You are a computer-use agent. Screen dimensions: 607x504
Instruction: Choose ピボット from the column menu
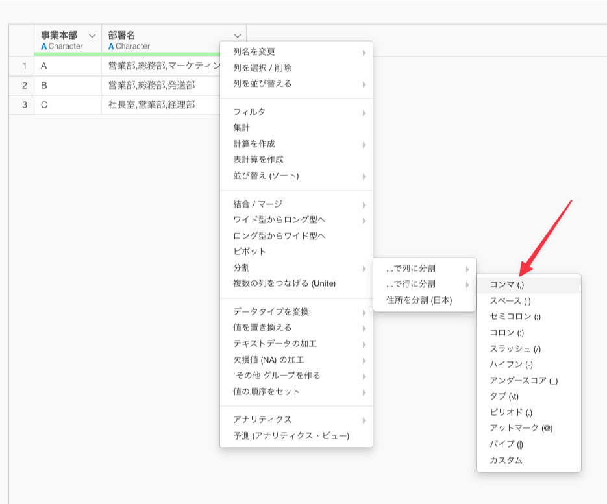(x=249, y=252)
